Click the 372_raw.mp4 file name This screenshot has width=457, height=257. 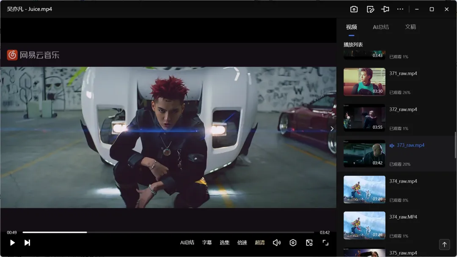coord(403,109)
